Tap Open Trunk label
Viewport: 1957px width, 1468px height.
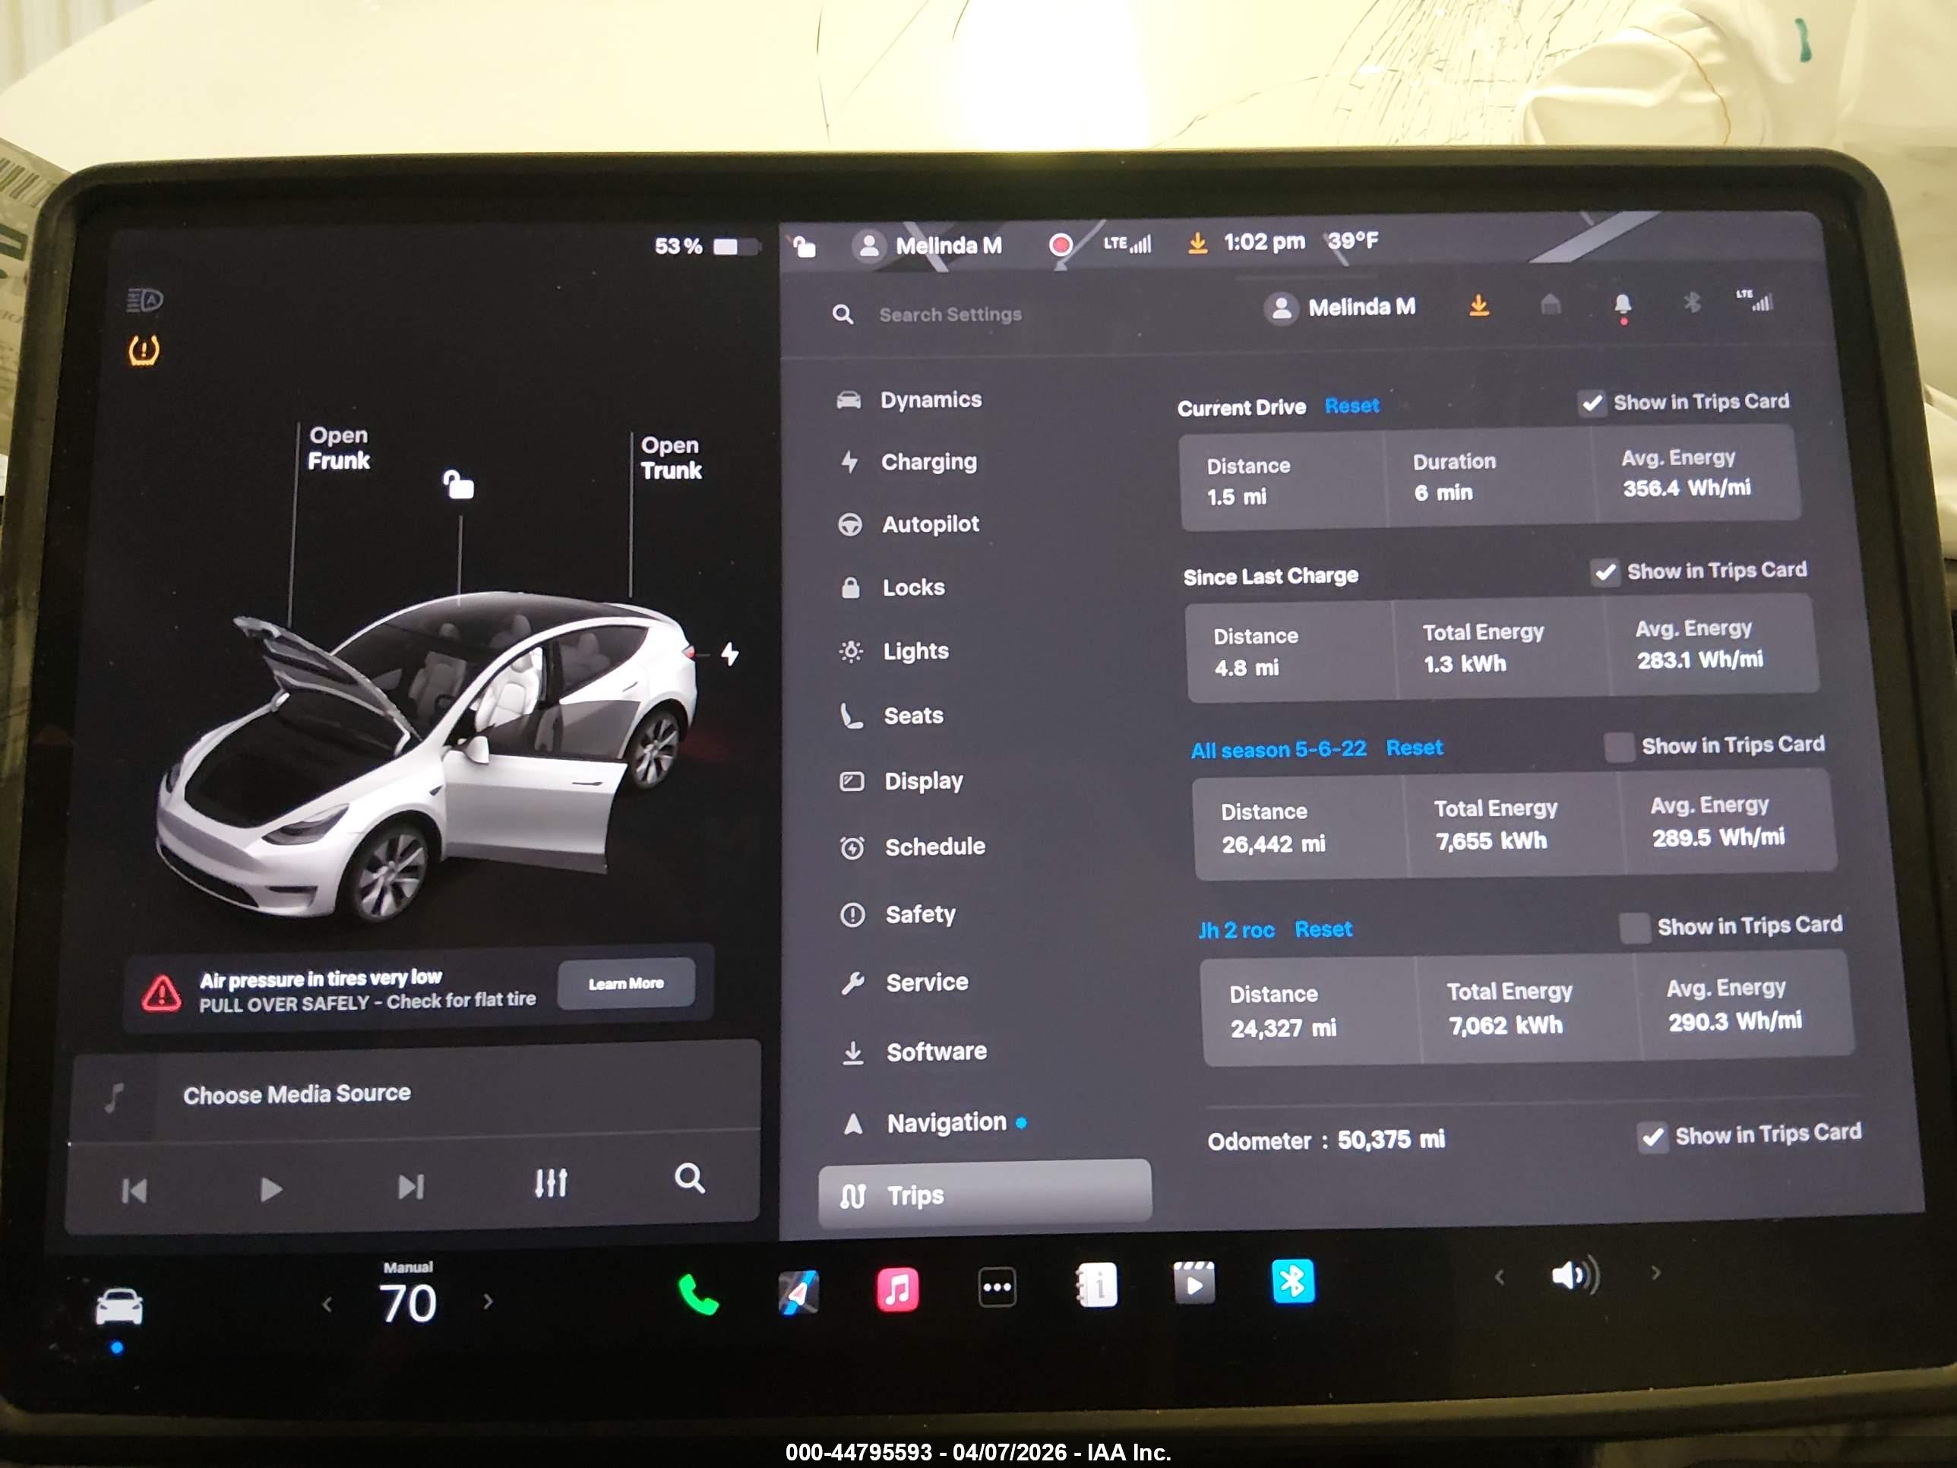[671, 457]
